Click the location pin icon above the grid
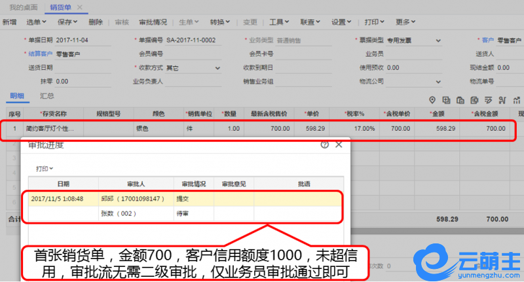The image size is (524, 282). tap(432, 99)
